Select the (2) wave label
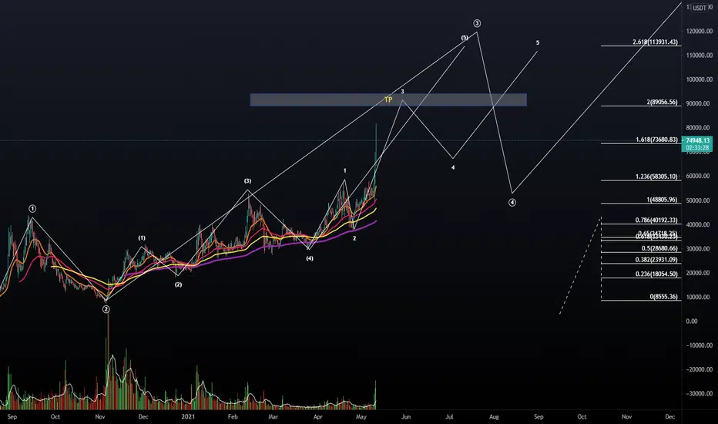 click(x=178, y=284)
